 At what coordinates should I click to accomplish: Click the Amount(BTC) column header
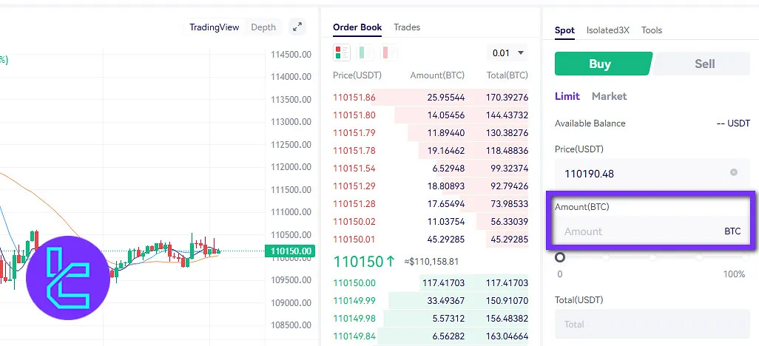coord(437,75)
